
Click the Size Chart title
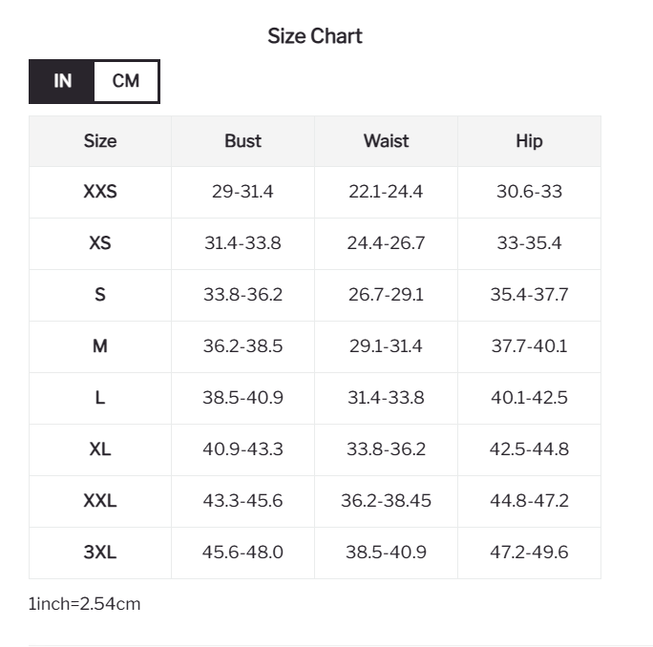click(x=315, y=36)
